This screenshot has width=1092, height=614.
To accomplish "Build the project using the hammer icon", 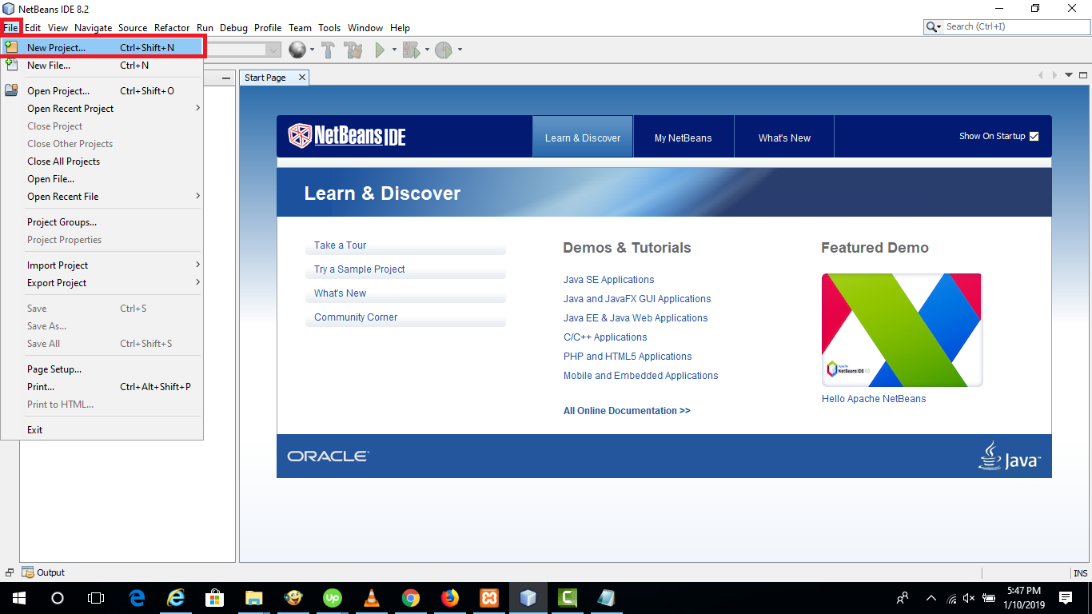I will pyautogui.click(x=328, y=50).
